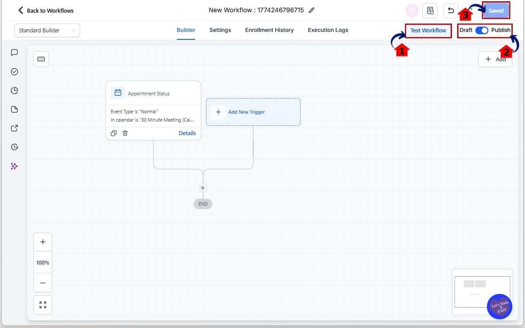The image size is (525, 328).
Task: Click the Test Workflow button
Action: [x=428, y=30]
